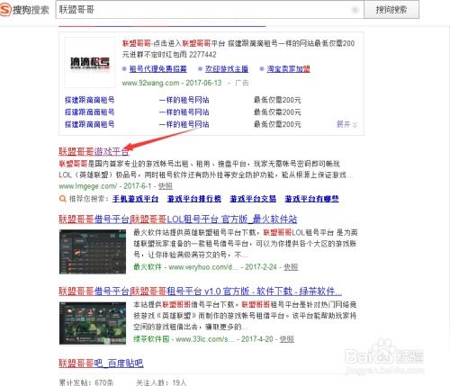Open the ad link 欢迎游戏主播
Image resolution: width=450 pixels, height=386 pixels.
227,69
